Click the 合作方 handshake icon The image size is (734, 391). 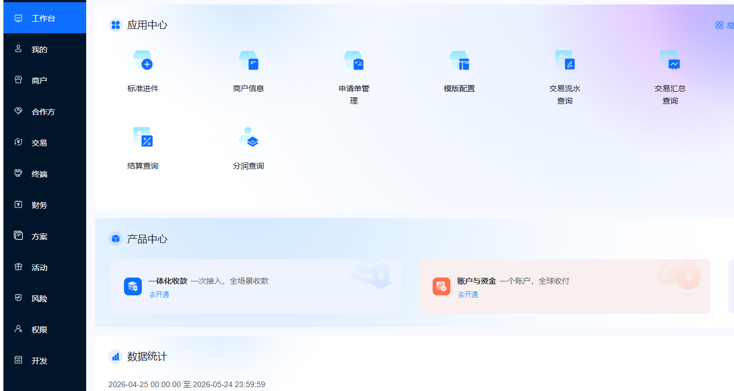pos(18,111)
